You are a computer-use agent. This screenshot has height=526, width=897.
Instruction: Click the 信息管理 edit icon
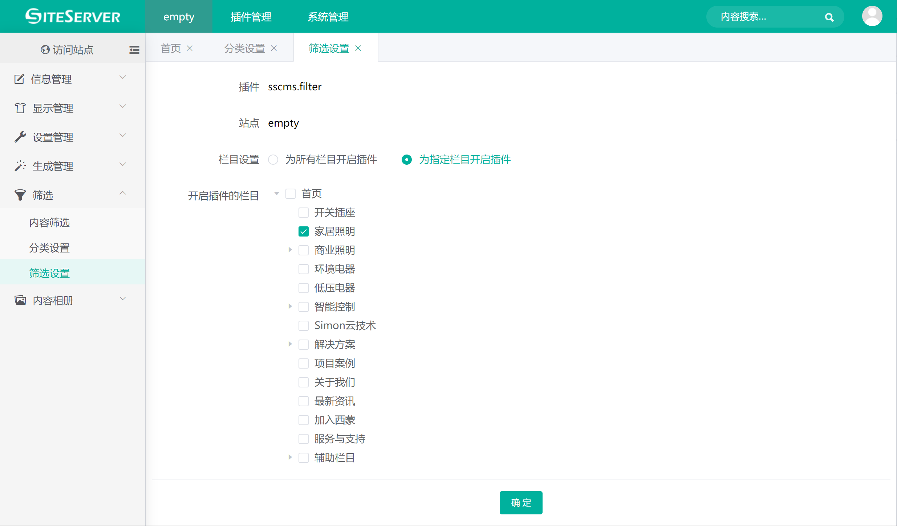coord(19,79)
